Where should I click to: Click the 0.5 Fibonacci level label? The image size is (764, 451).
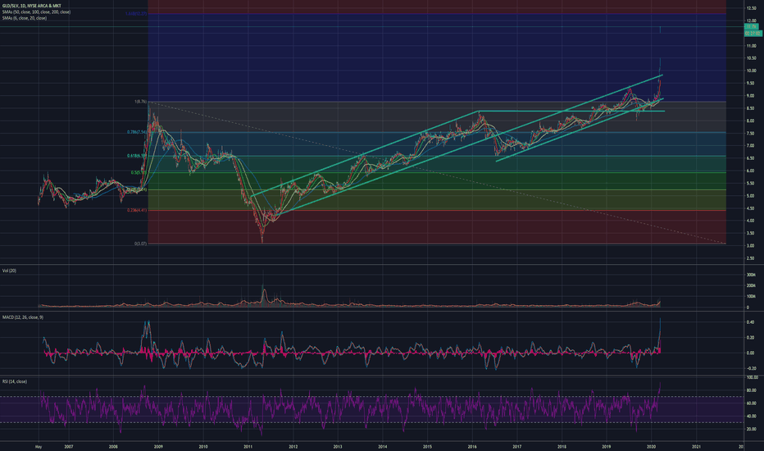tap(139, 172)
